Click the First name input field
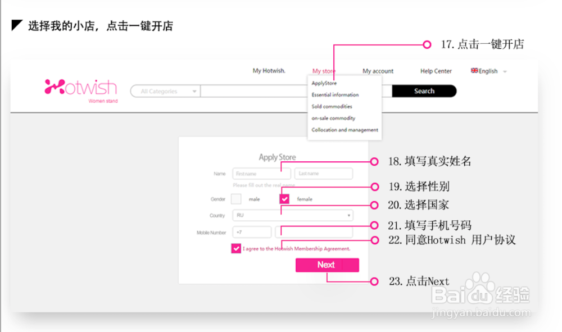The image size is (562, 332). (x=261, y=174)
